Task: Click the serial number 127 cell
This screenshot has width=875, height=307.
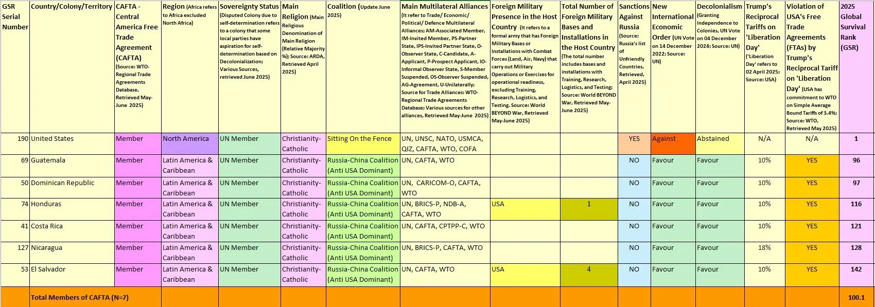Action: pos(15,252)
